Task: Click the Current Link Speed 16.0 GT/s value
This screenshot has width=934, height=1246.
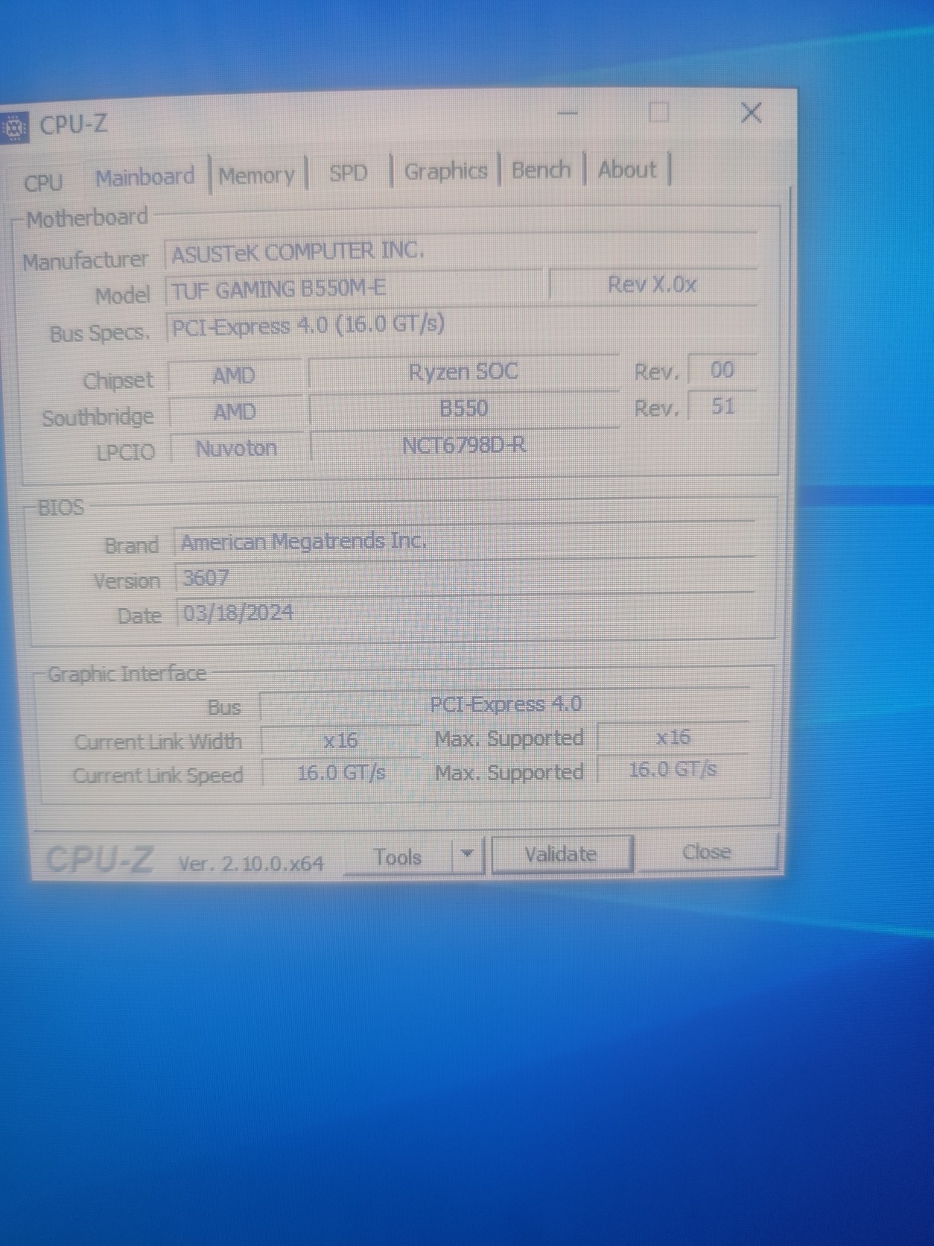Action: (341, 772)
